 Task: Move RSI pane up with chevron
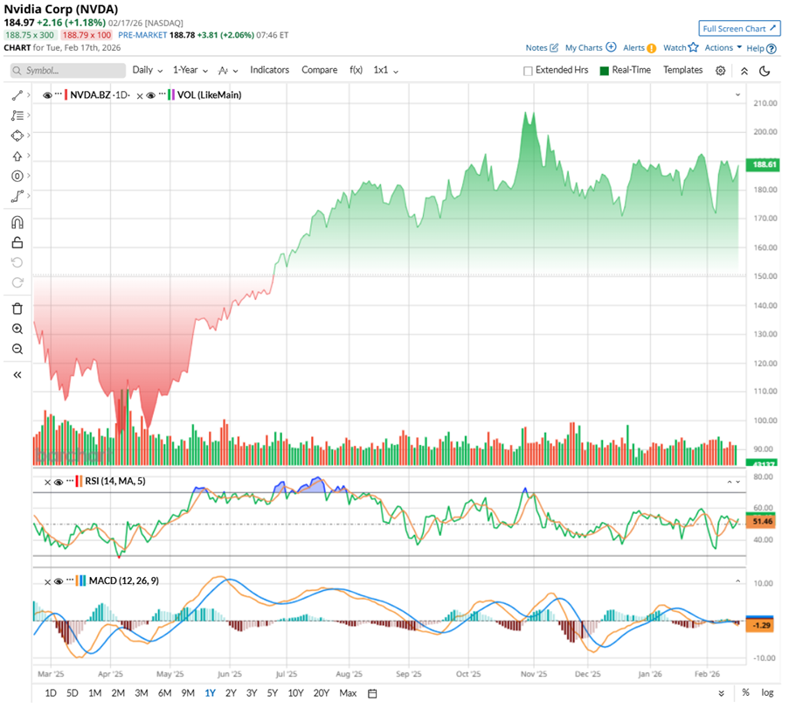(x=729, y=482)
